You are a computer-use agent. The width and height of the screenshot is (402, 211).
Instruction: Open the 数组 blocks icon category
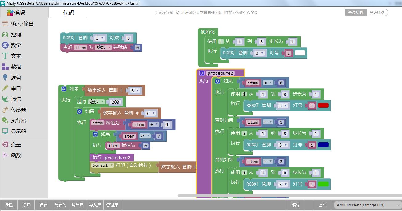(x=5, y=67)
